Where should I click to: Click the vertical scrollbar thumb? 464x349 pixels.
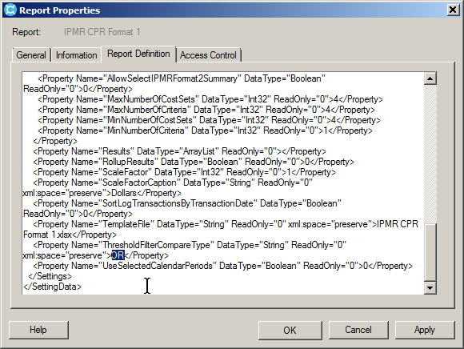(x=430, y=251)
